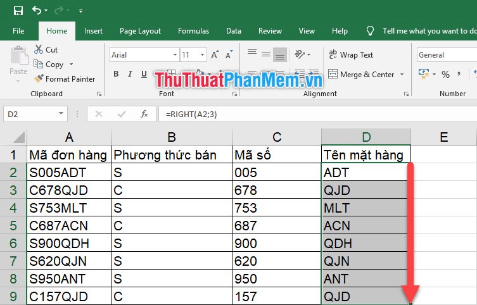477x305 pixels.
Task: Toggle Italic formatting
Action: coord(130,74)
